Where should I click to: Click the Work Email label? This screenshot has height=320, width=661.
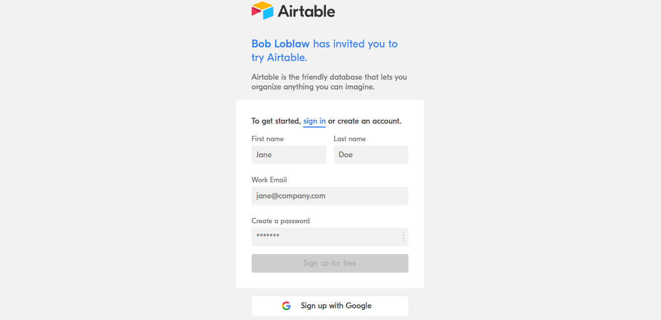click(269, 180)
